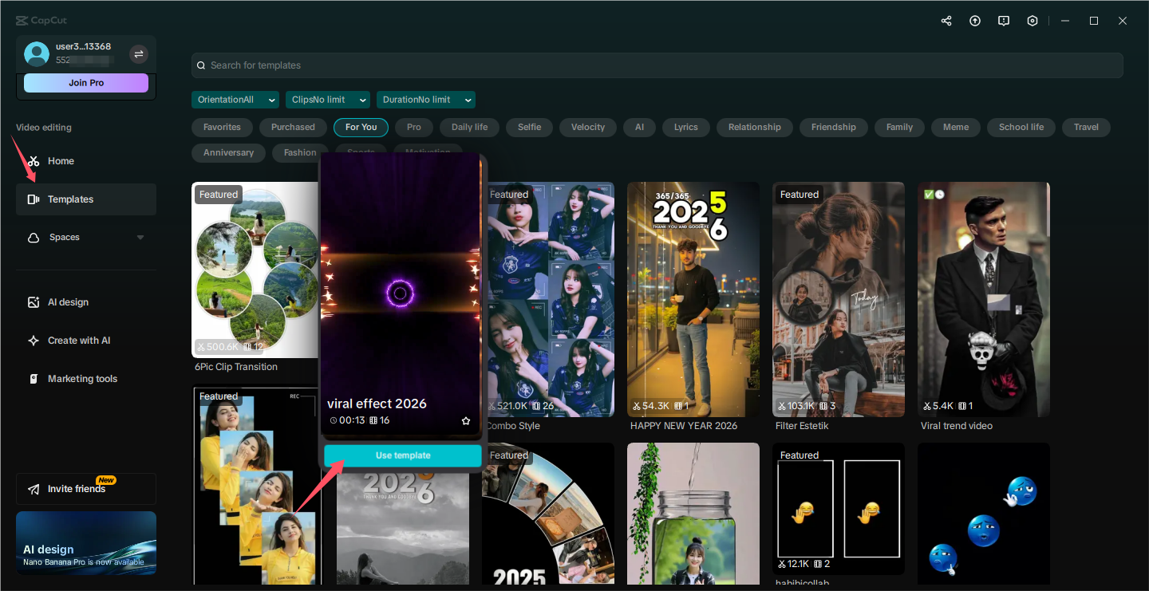Click the Join Pro button
The height and width of the screenshot is (591, 1149).
(x=86, y=83)
